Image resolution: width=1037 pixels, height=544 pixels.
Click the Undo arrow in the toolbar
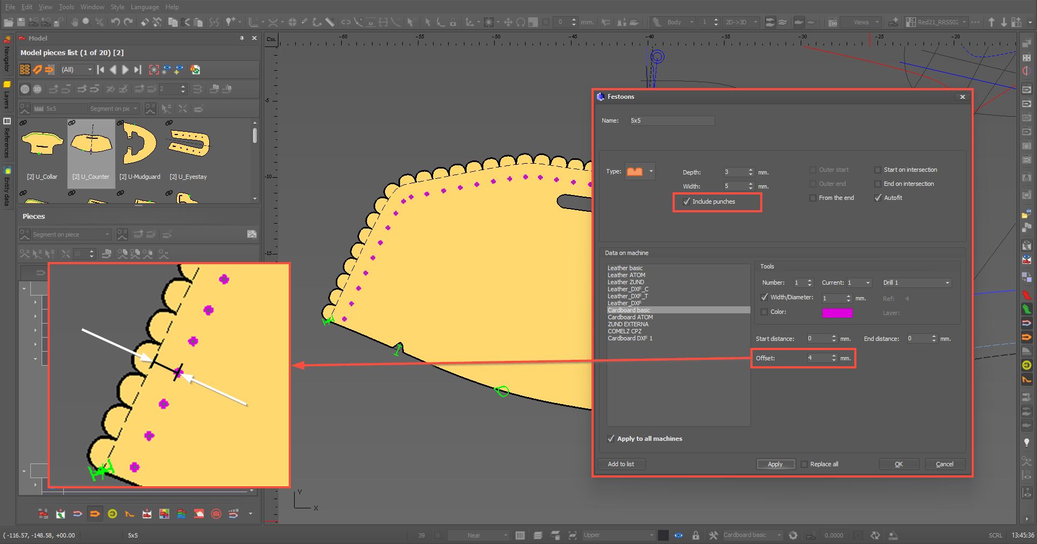(x=115, y=22)
